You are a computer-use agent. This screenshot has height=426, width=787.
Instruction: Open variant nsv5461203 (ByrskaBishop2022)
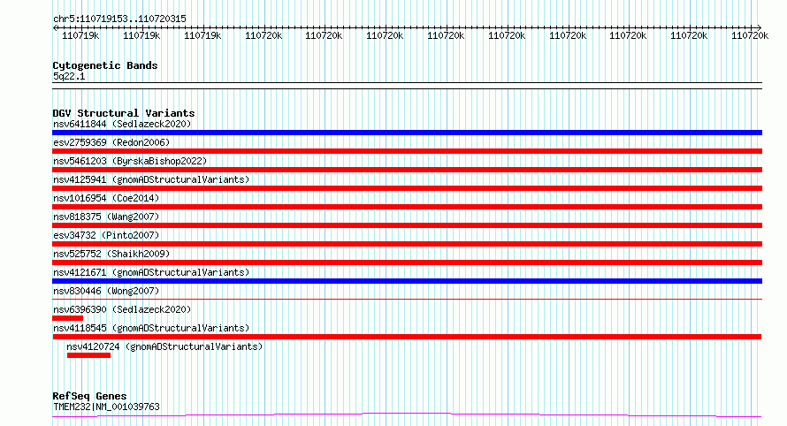pyautogui.click(x=130, y=161)
